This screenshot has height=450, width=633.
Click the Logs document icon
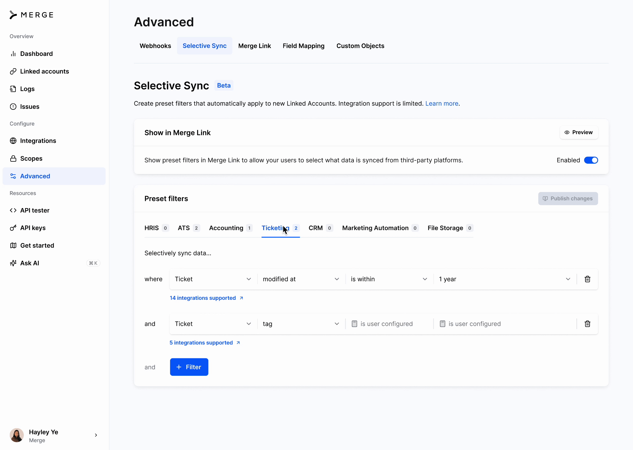click(13, 89)
